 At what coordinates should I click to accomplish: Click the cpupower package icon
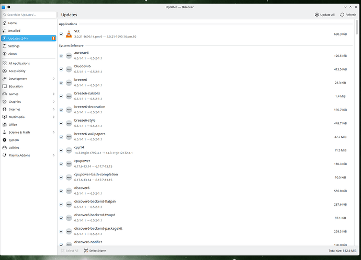69,164
